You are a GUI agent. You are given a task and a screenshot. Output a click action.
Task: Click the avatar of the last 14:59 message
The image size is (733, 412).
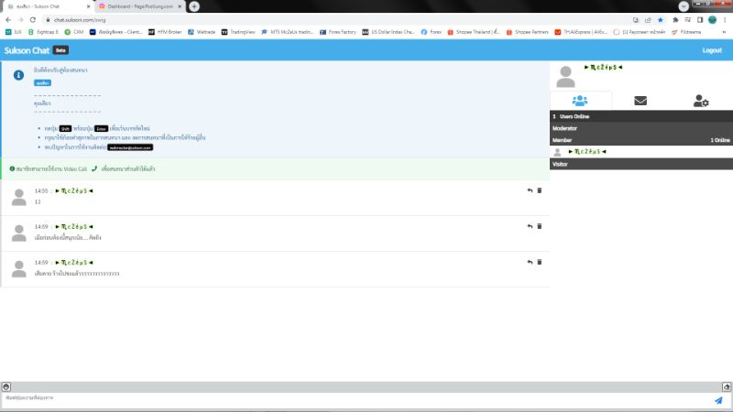18,269
